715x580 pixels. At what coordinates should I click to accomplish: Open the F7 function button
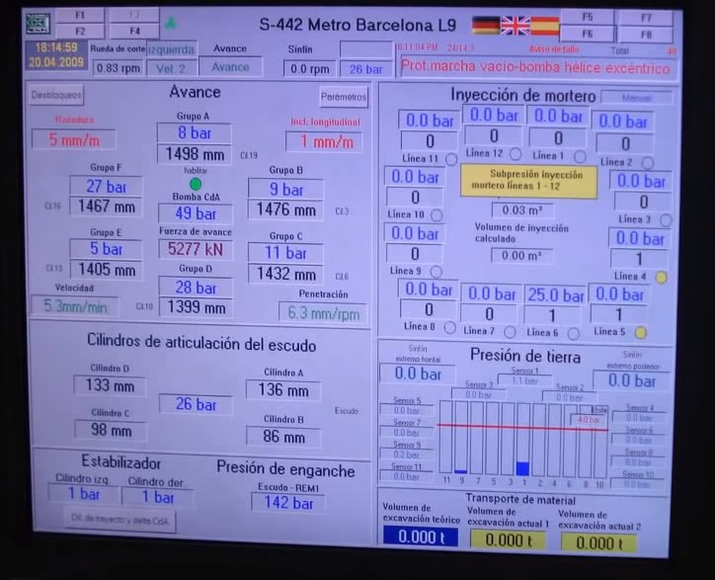tap(646, 18)
